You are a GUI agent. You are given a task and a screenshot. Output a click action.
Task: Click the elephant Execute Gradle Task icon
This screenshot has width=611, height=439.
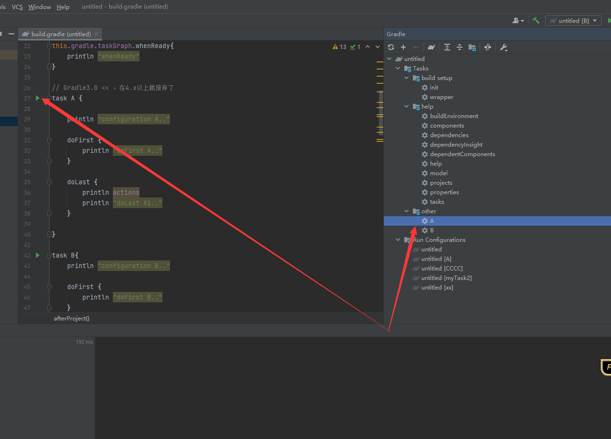(431, 47)
